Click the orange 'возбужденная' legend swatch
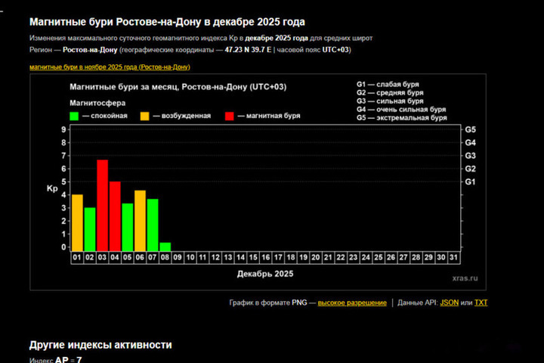 tap(144, 116)
